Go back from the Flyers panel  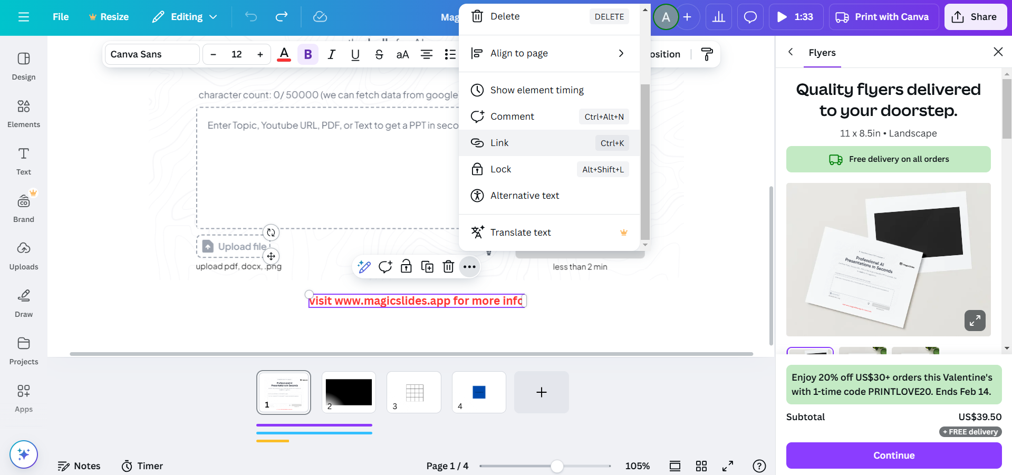click(791, 52)
